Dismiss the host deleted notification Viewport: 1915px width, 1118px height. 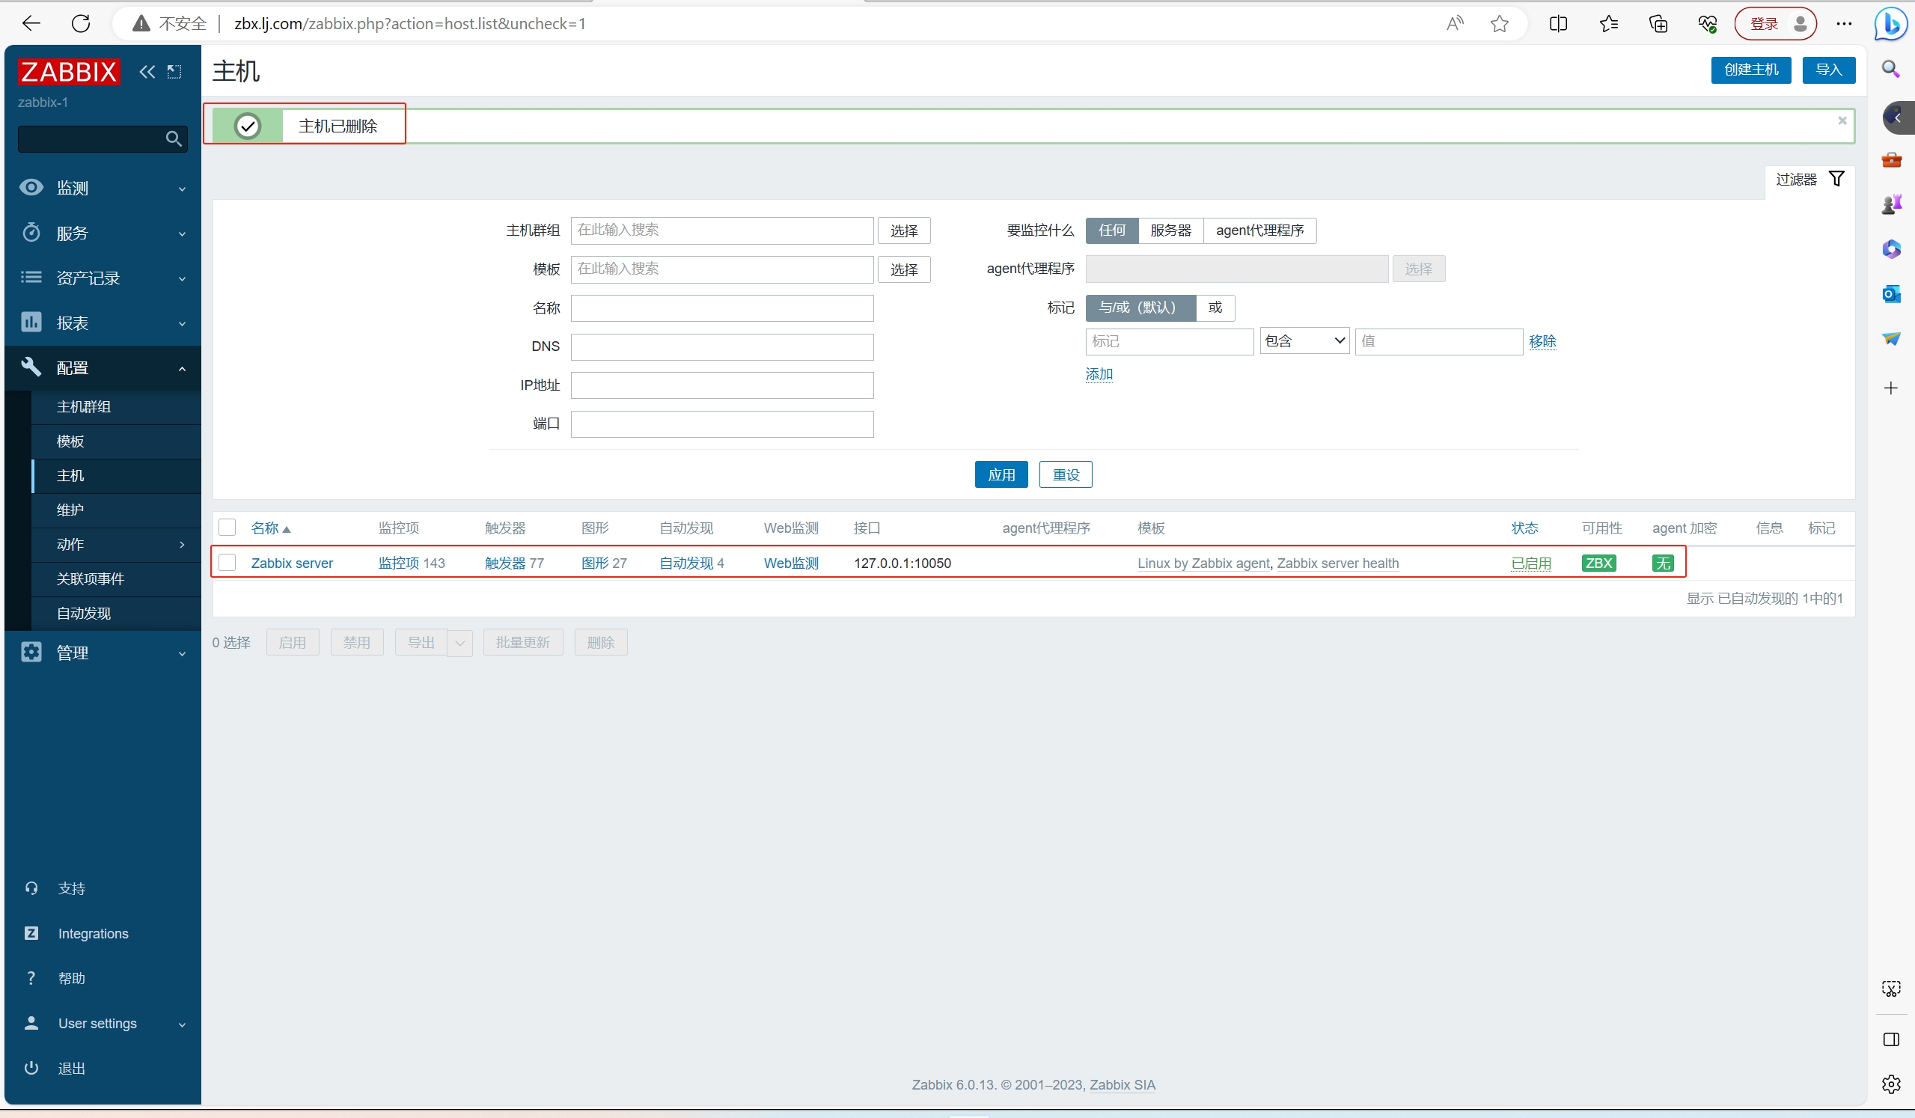[x=1842, y=120]
